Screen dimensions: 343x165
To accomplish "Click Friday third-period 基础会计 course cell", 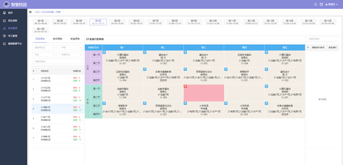I will [285, 76].
